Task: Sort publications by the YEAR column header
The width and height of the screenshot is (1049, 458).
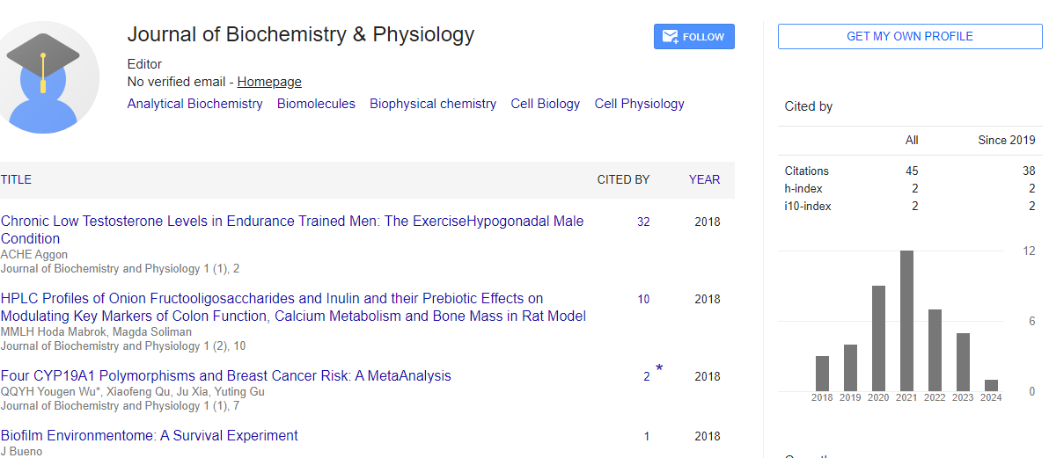Action: coord(704,180)
